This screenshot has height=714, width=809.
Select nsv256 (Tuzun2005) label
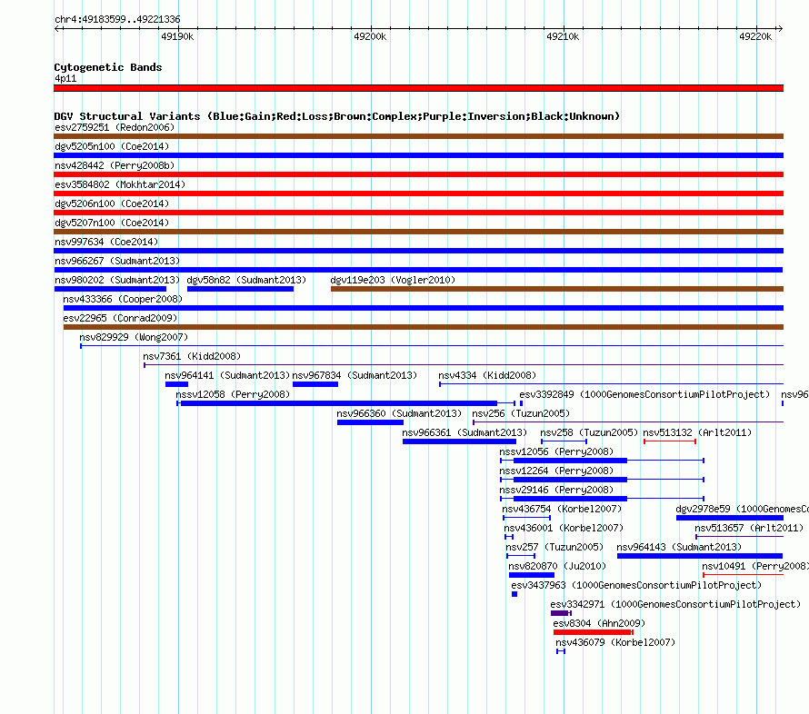pos(521,413)
